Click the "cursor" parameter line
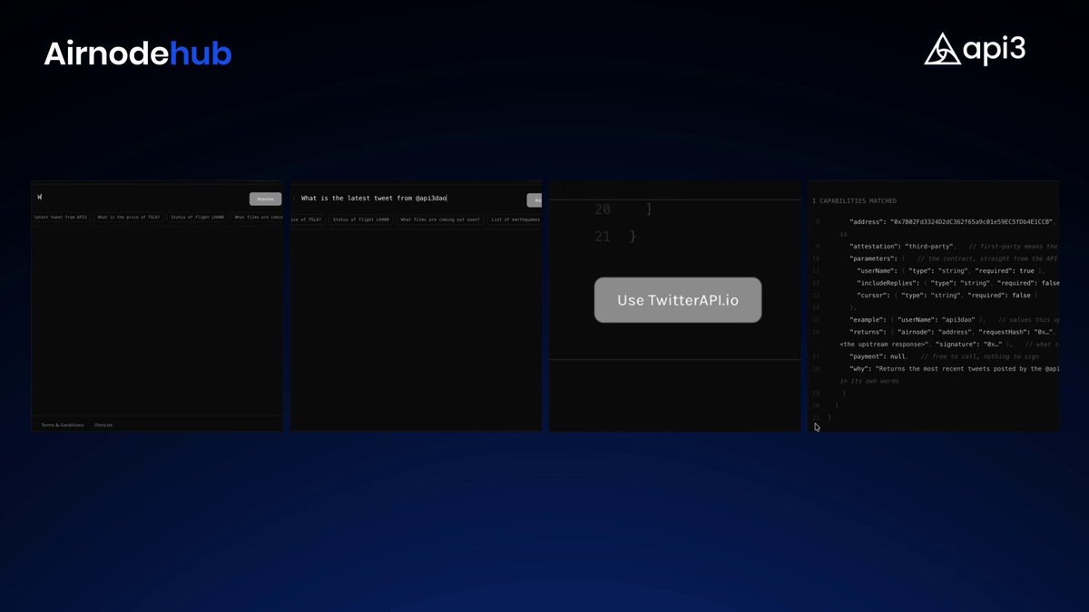 [x=947, y=296]
